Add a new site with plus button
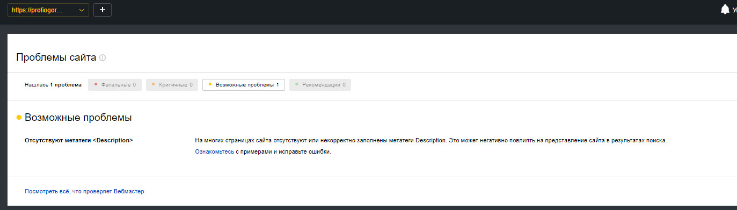Viewport: 737px width, 210px height. click(103, 10)
